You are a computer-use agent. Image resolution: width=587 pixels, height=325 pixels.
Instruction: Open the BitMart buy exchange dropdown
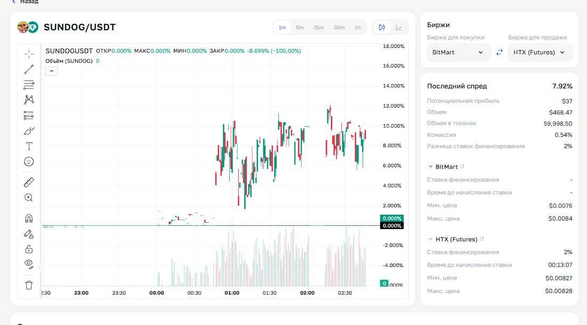pyautogui.click(x=459, y=52)
